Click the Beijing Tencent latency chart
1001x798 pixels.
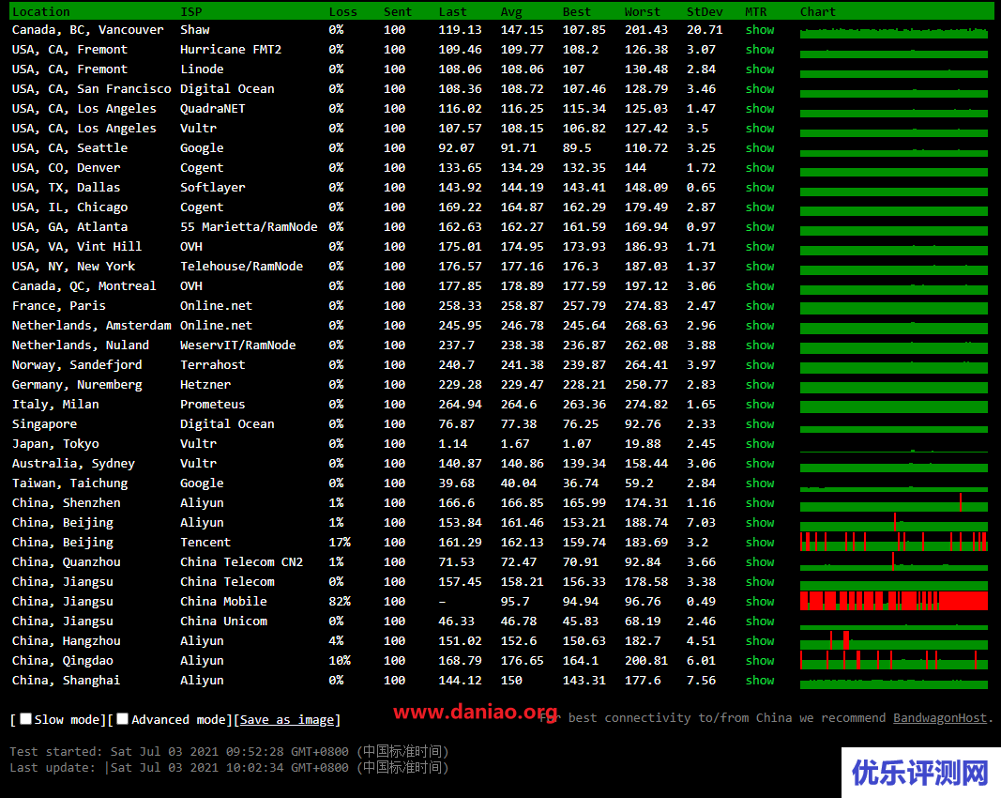(x=894, y=542)
